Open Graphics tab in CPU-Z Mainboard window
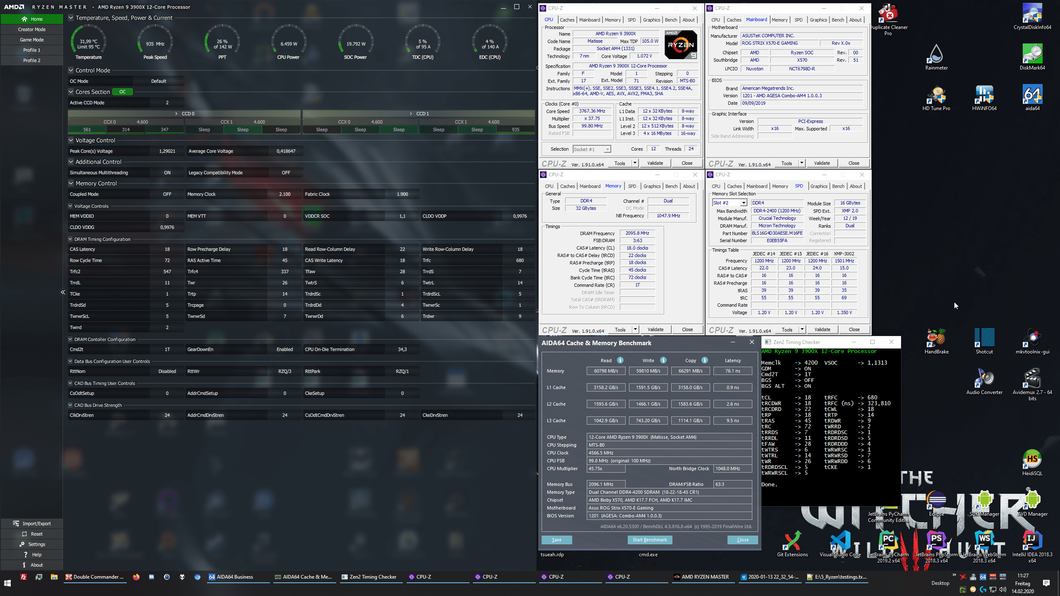The width and height of the screenshot is (1060, 596). point(818,20)
